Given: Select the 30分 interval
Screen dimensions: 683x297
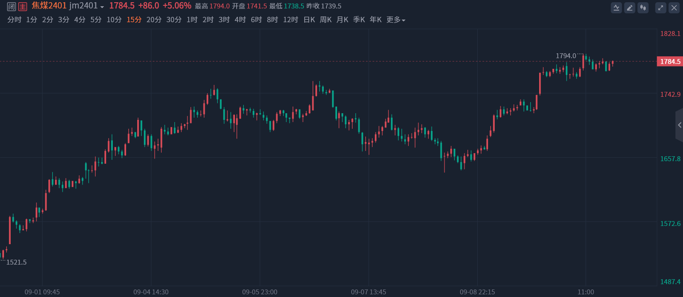Looking at the screenshot, I should 174,20.
